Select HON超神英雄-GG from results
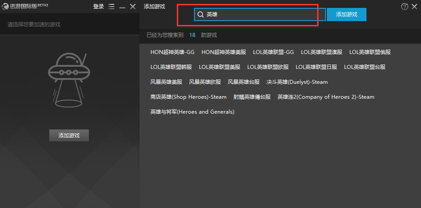Screen dimensions: 421x208 [x=172, y=52]
